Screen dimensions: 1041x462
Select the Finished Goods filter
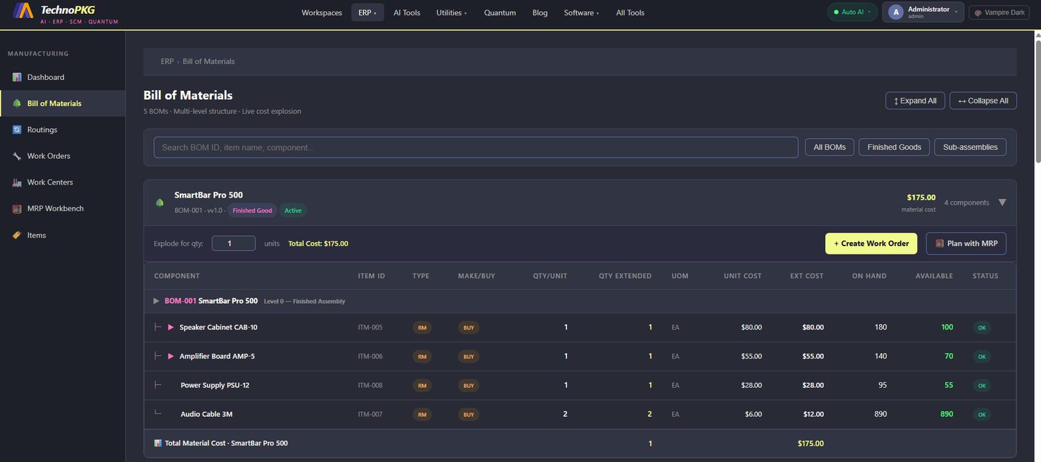pos(895,147)
